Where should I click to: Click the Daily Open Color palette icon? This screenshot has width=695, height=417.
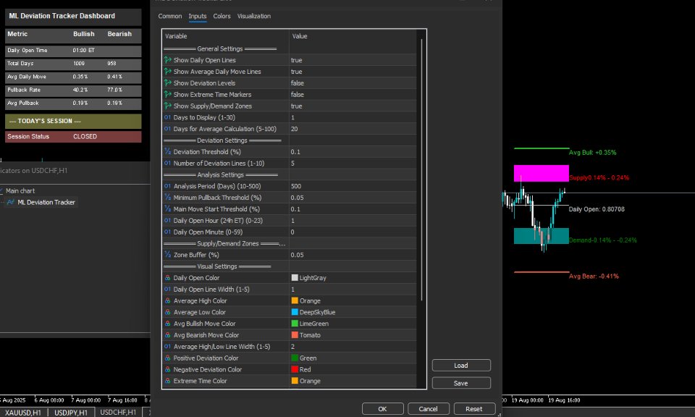[x=167, y=278]
